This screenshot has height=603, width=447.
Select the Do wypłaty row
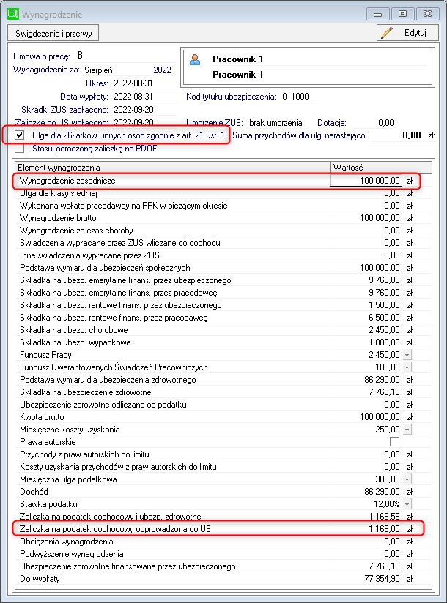coord(223,578)
